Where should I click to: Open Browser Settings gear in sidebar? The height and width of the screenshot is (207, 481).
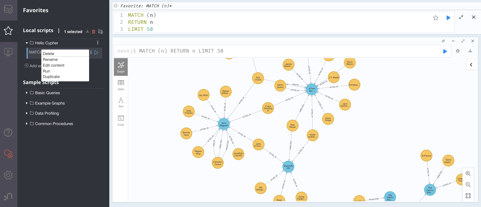(x=8, y=175)
